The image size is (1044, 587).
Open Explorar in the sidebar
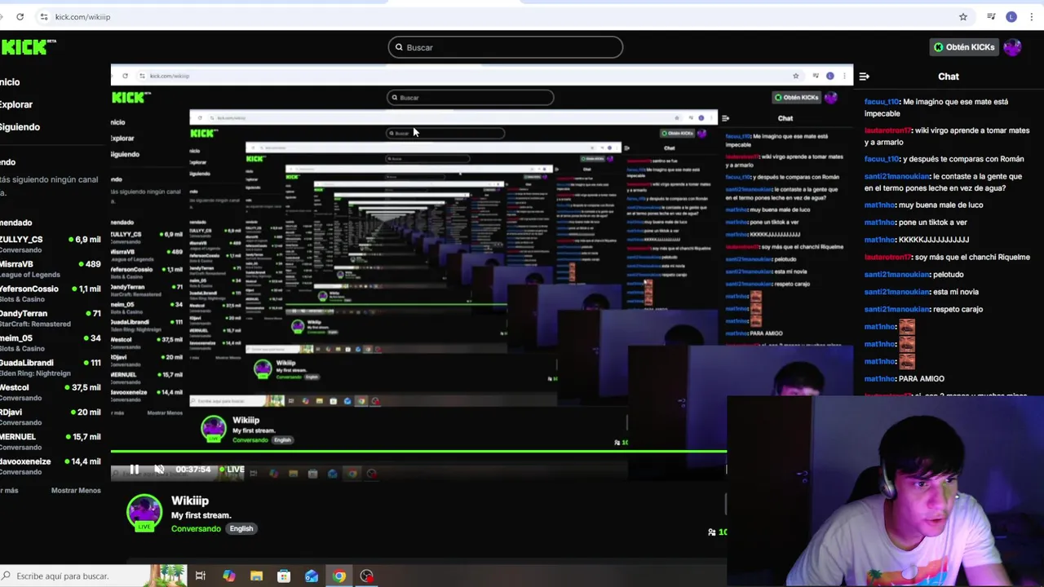tap(16, 104)
